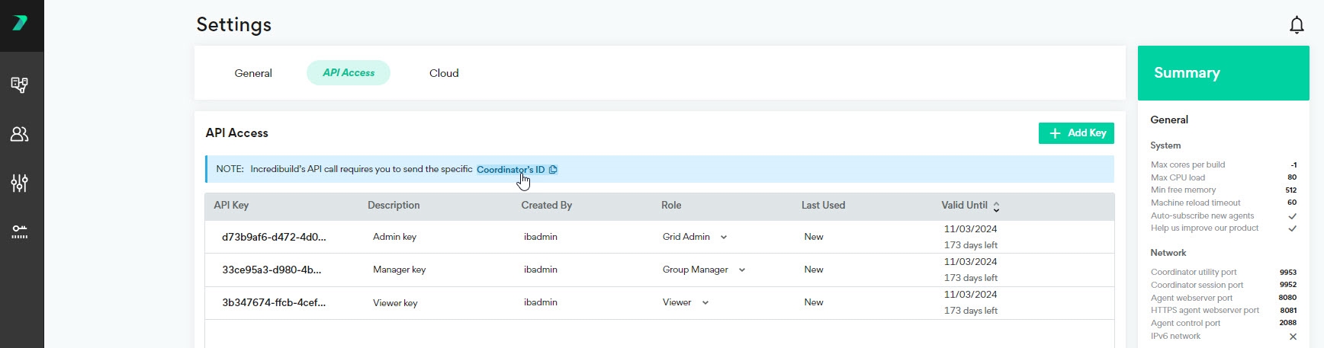
Task: Select the API key starting with d73b9af6
Action: click(x=274, y=237)
